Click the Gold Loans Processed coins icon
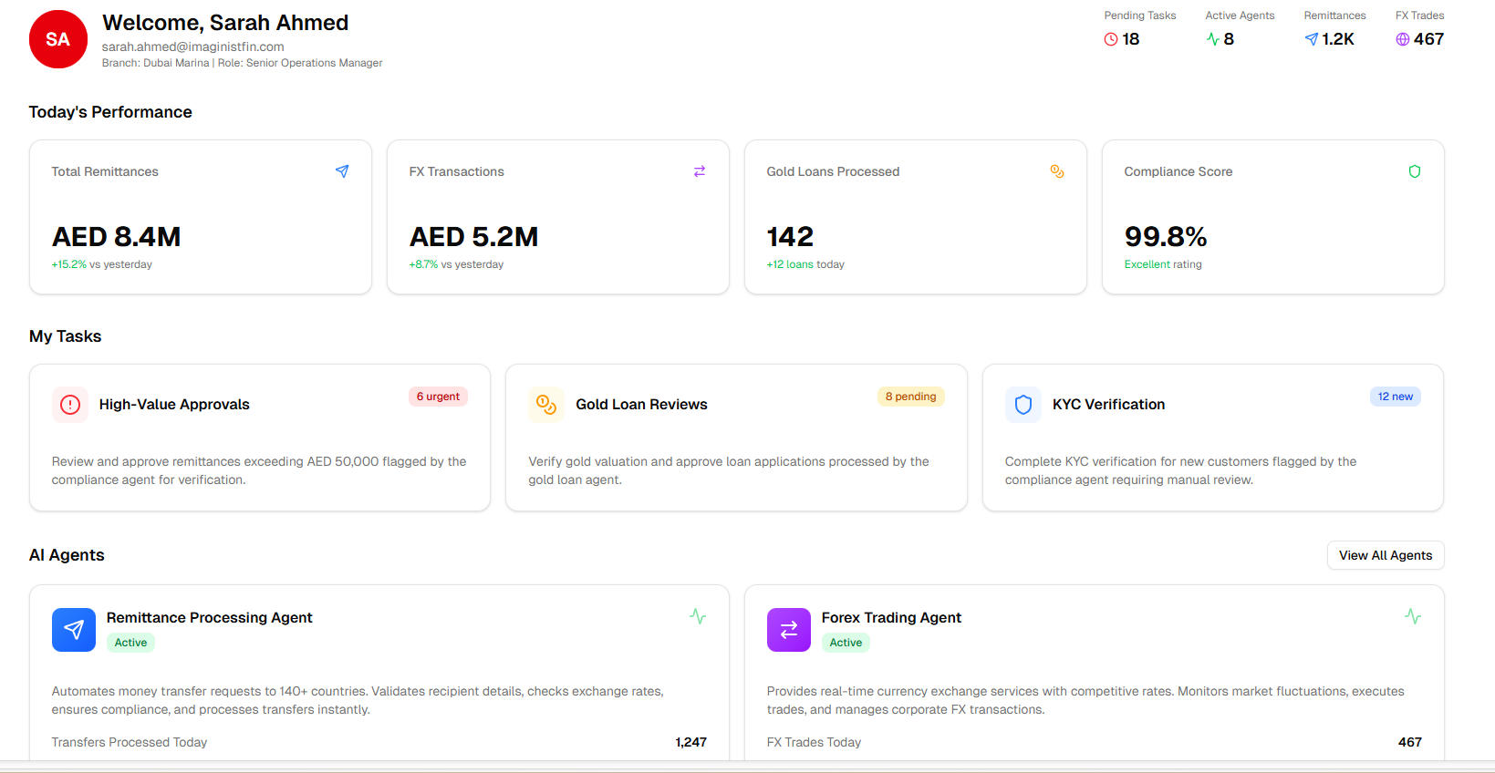 pos(1057,171)
